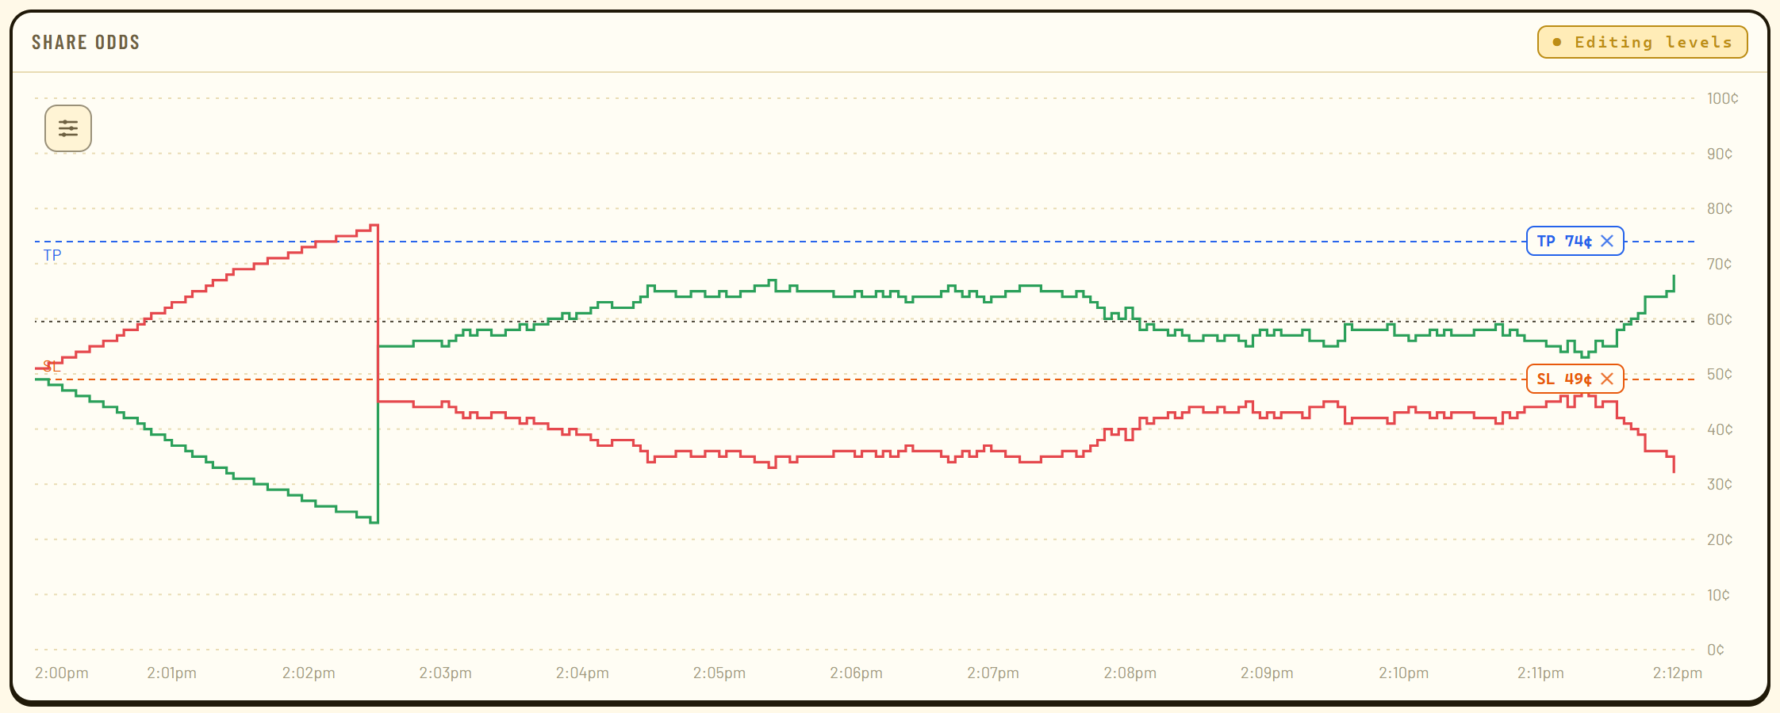Click the 0¢ axis label
1780x713 pixels.
(1716, 650)
